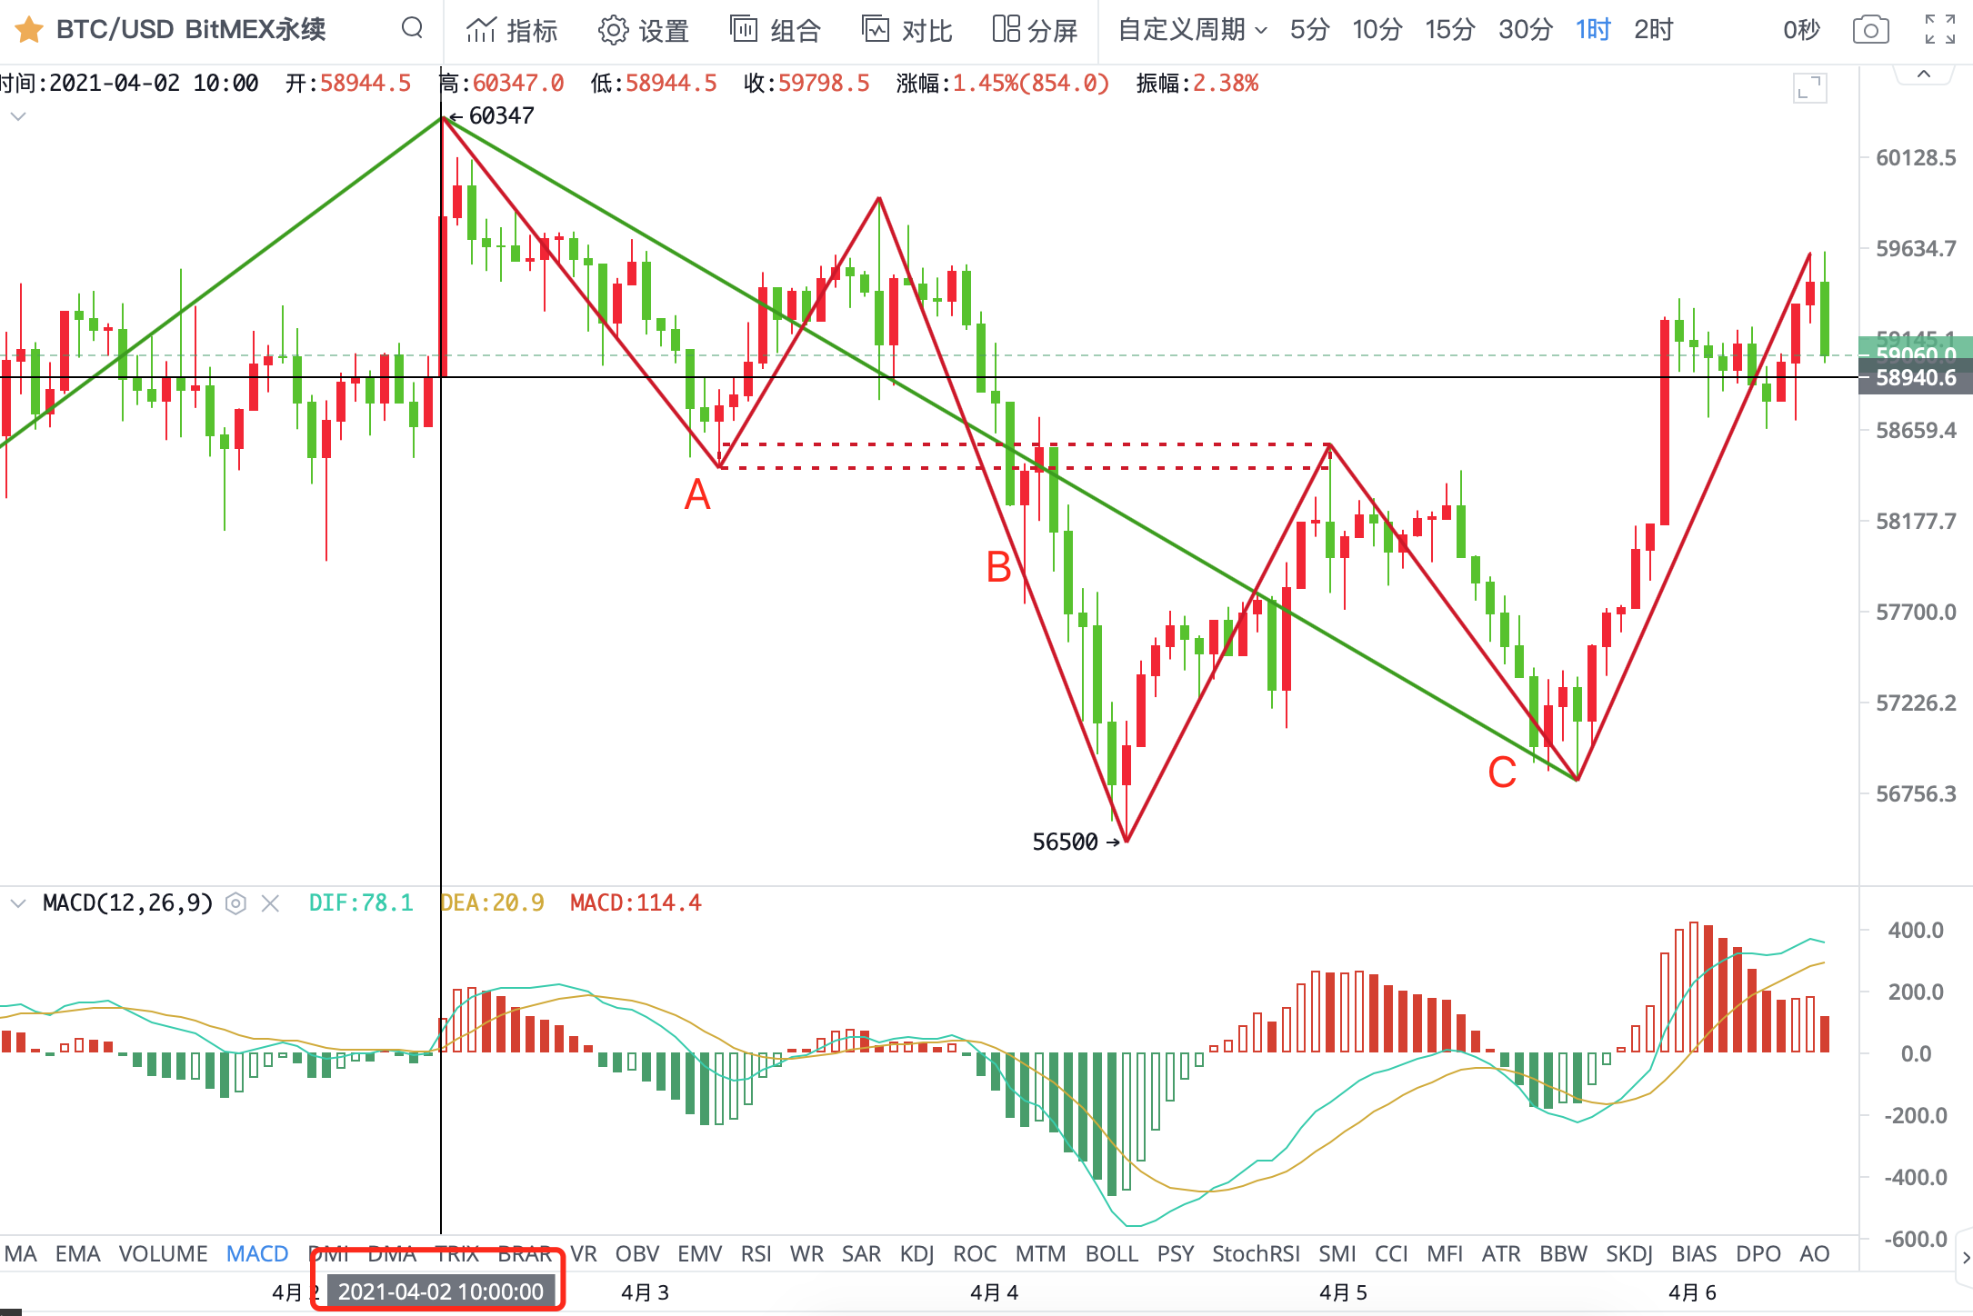Click 对比 compare button
Image resolution: width=1973 pixels, height=1316 pixels.
click(907, 30)
